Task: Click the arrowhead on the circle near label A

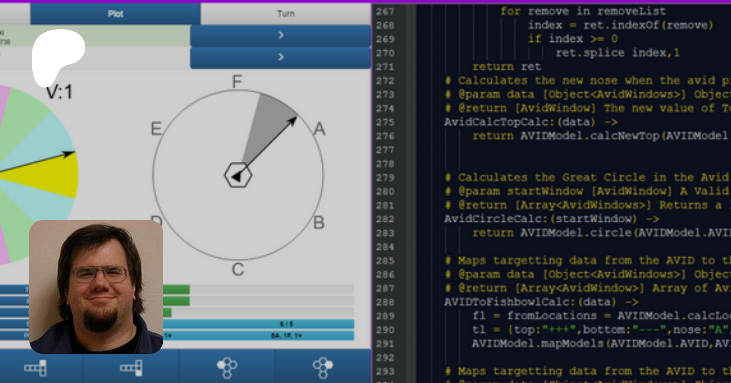Action: click(293, 120)
